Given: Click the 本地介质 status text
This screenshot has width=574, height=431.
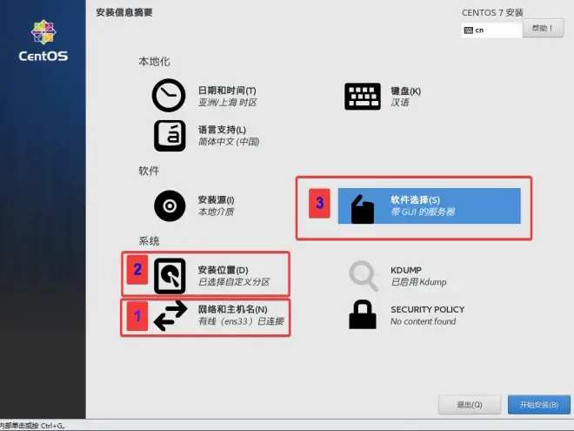Looking at the screenshot, I should pyautogui.click(x=216, y=212).
